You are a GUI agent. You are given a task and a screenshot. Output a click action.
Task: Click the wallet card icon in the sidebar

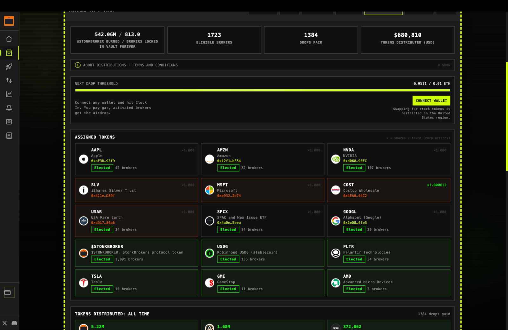(8, 293)
